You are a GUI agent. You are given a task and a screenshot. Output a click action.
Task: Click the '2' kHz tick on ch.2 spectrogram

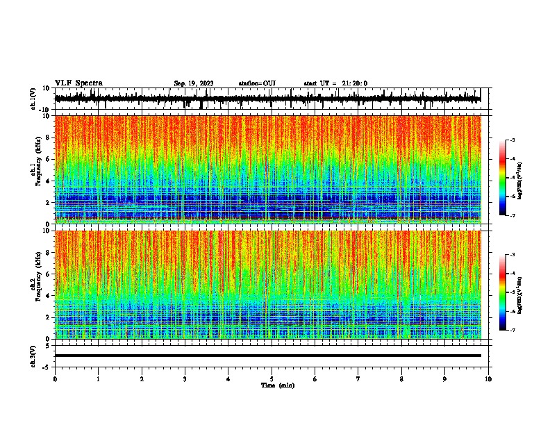(x=49, y=317)
